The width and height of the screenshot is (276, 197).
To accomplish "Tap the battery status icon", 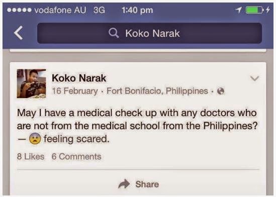I will (254, 10).
